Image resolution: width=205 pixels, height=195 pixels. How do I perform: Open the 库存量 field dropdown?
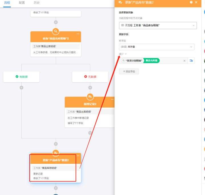[x=157, y=47]
